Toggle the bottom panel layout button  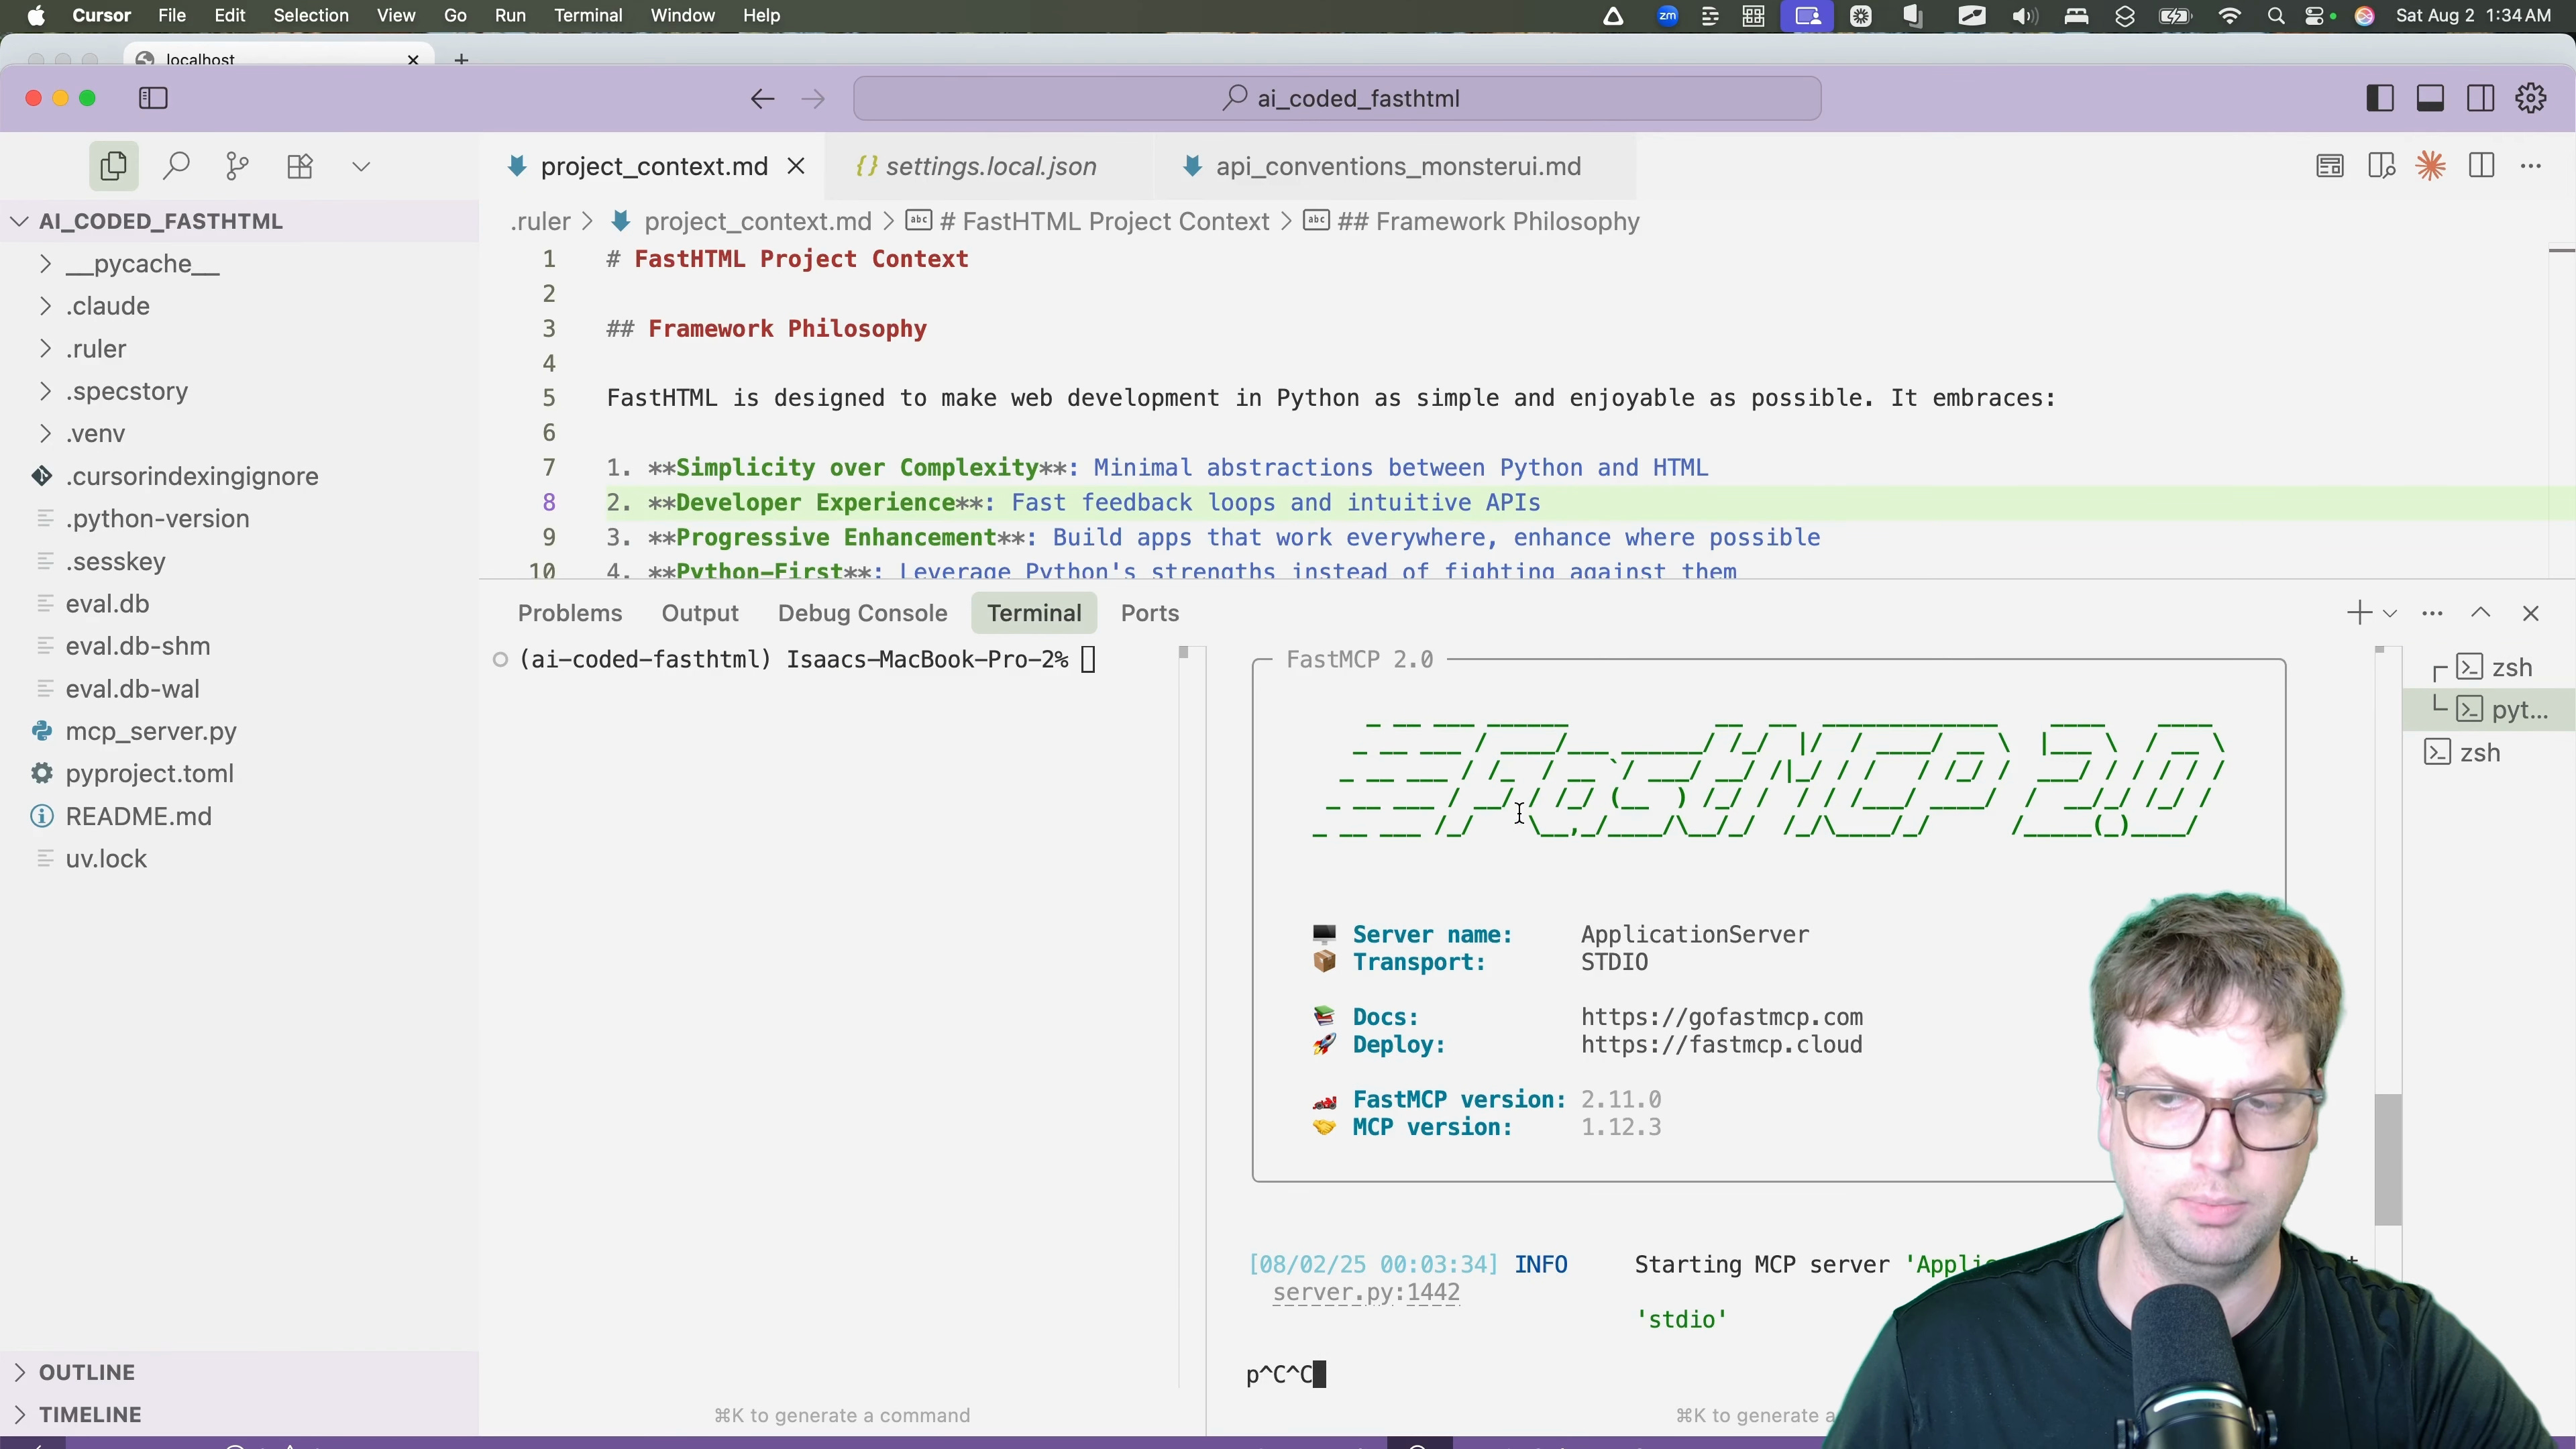[2430, 98]
